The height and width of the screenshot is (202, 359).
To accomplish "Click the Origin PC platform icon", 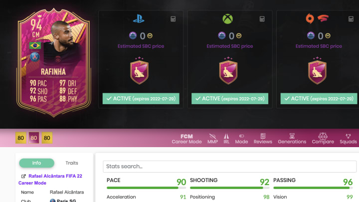I will [x=310, y=19].
